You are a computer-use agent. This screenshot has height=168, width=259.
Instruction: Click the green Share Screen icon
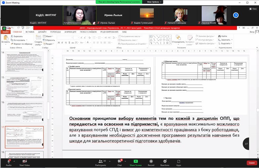tap(135, 161)
